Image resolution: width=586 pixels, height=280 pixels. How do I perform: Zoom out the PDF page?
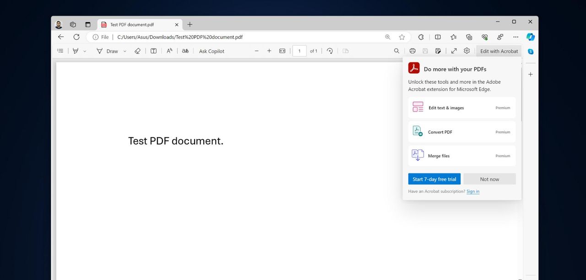coord(256,51)
